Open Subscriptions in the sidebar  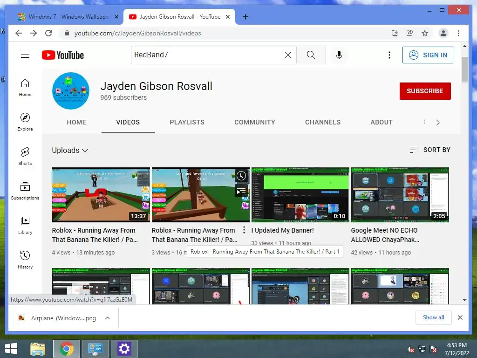tap(25, 191)
